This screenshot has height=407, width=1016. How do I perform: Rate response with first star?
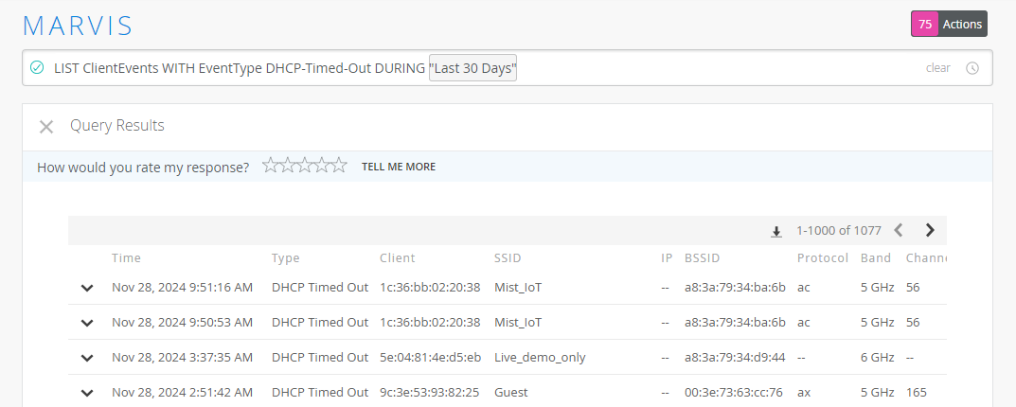click(x=271, y=167)
